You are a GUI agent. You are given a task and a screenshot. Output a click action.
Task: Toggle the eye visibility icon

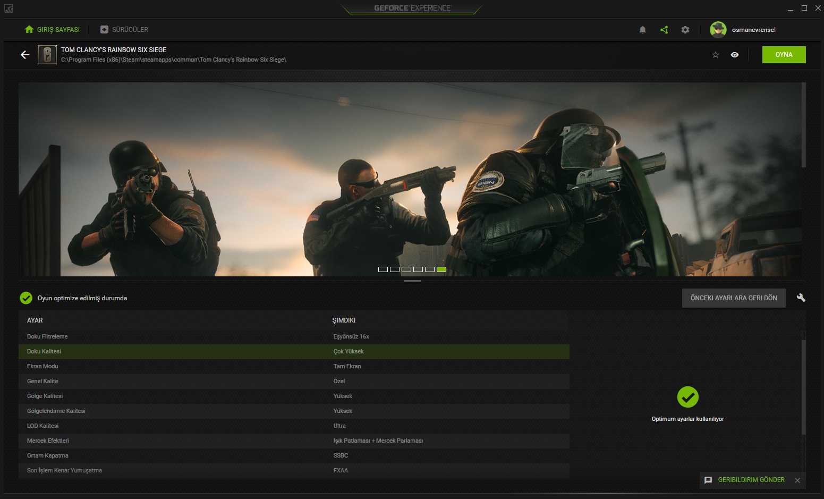(735, 55)
